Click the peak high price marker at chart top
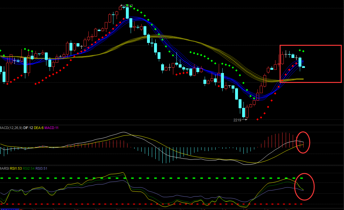This screenshot has height=210, width=344. 127,6
